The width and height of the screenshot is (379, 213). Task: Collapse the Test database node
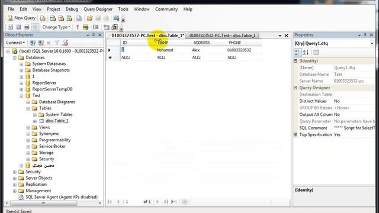pos(21,96)
